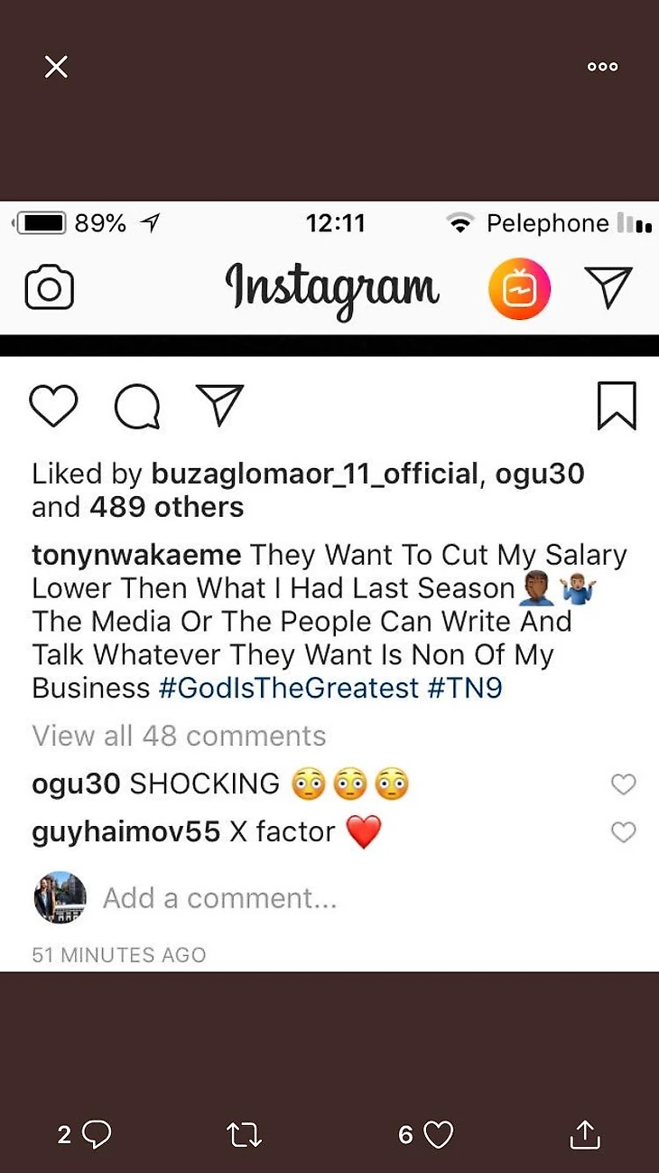This screenshot has height=1173, width=659.
Task: Save post with the bookmark icon
Action: tap(617, 406)
